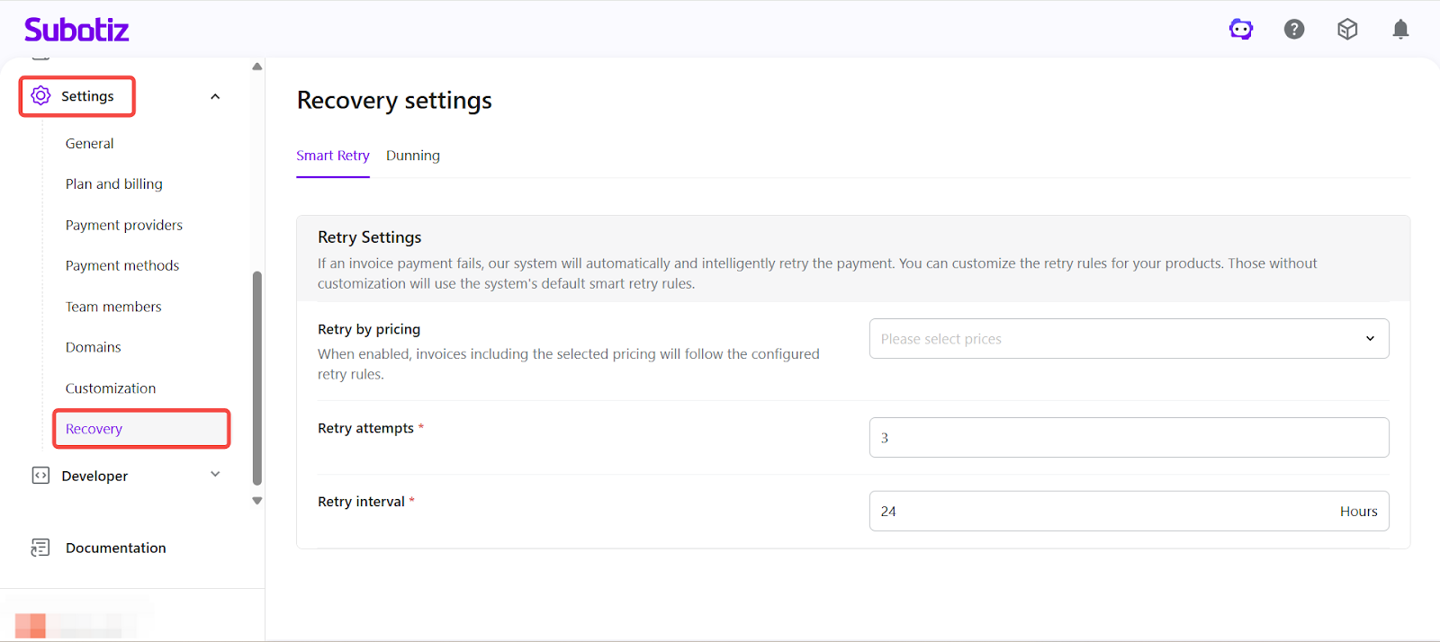
Task: Open Team members settings
Action: pyautogui.click(x=113, y=307)
